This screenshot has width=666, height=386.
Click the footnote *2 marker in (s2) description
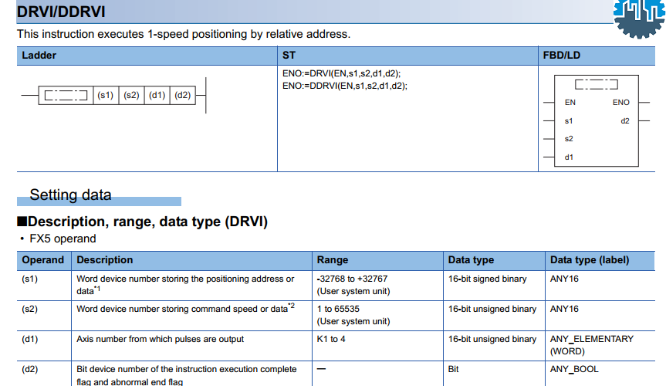[x=292, y=305]
